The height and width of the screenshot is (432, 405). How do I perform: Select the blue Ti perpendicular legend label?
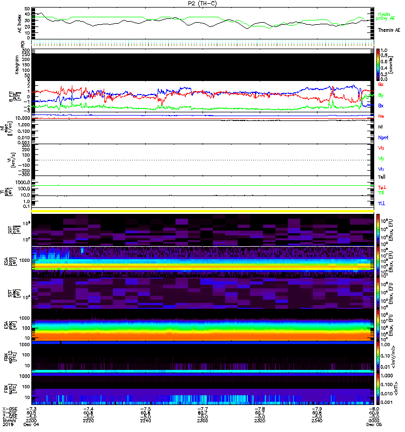coord(381,204)
